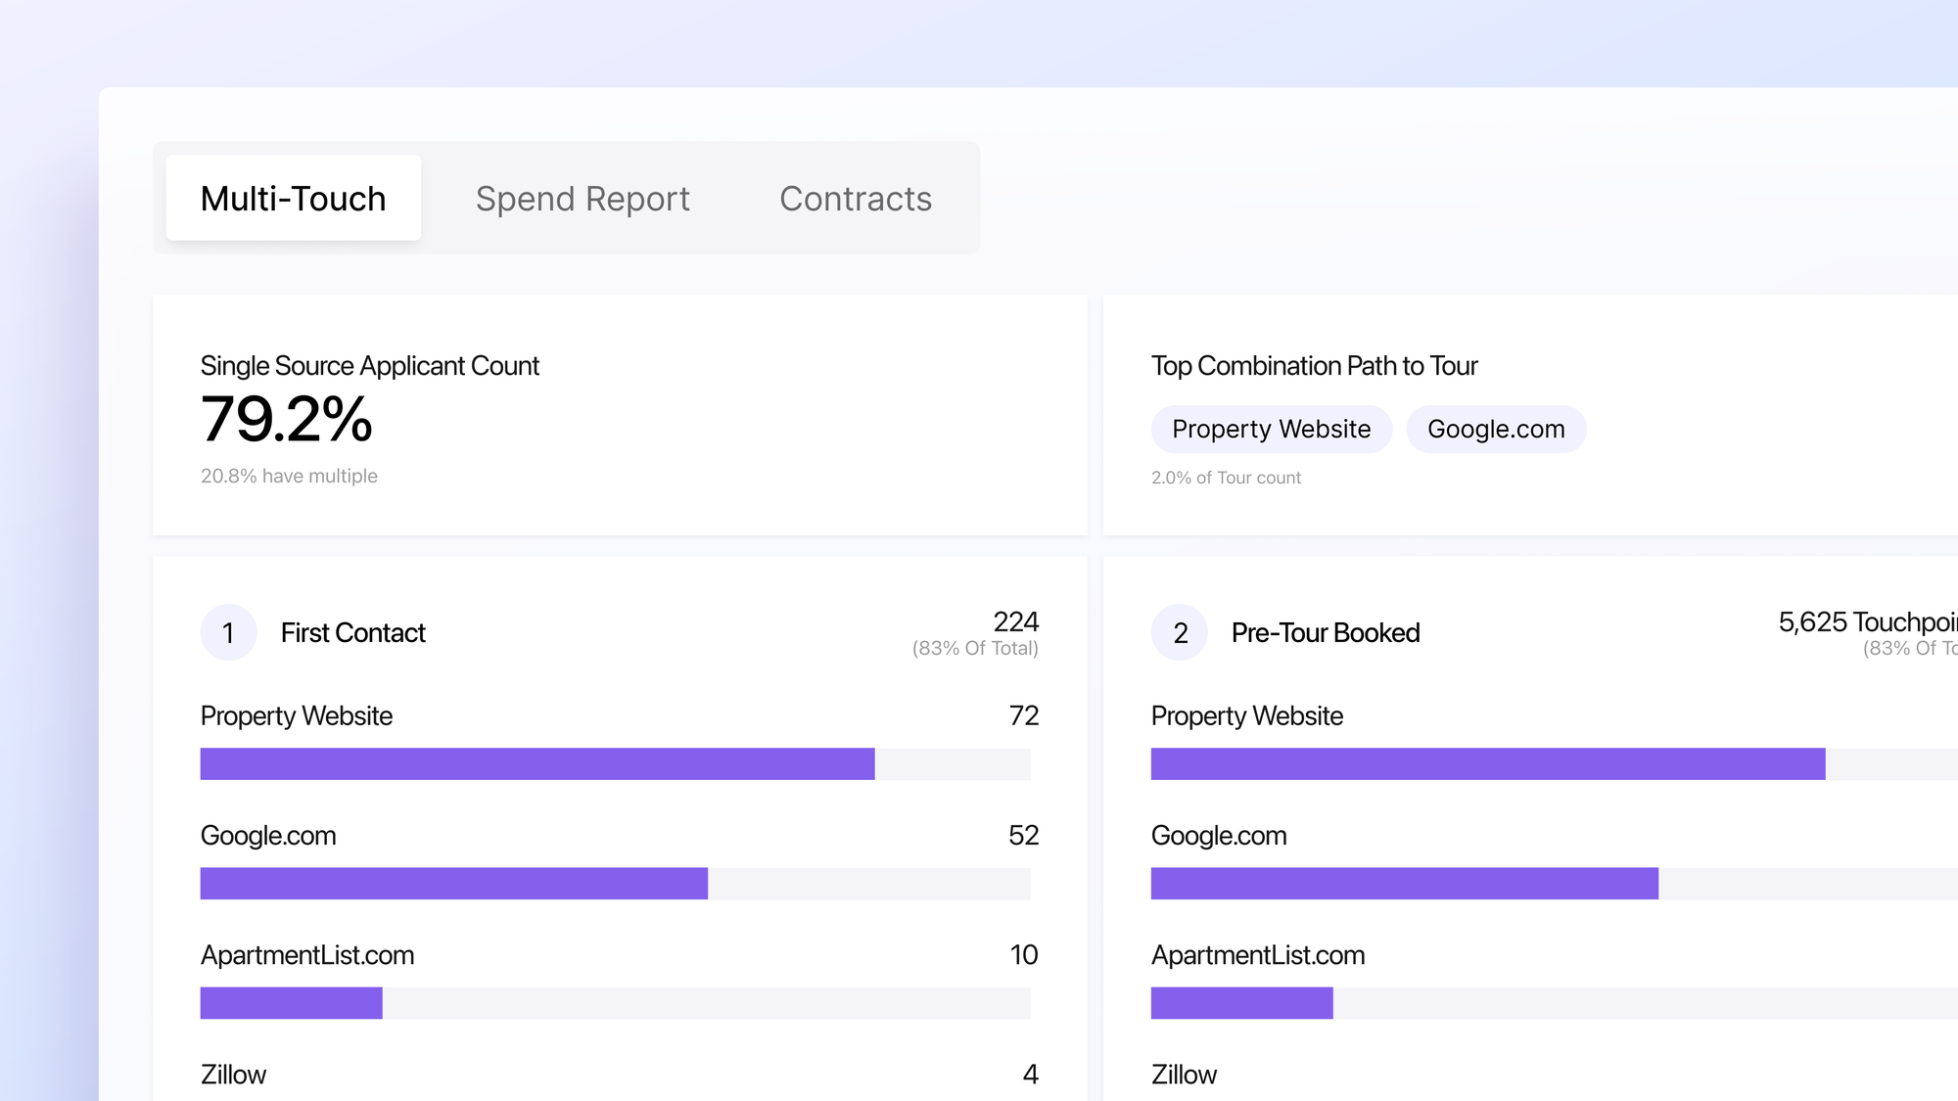Image resolution: width=1958 pixels, height=1101 pixels.
Task: Select the Contracts tab
Action: (x=855, y=199)
